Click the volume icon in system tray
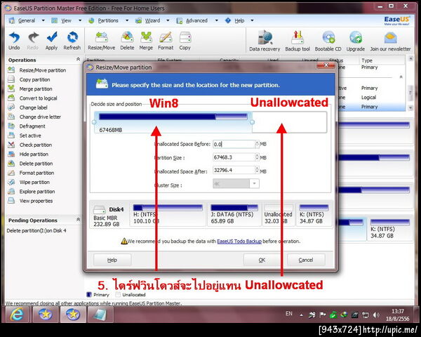 coord(376,315)
